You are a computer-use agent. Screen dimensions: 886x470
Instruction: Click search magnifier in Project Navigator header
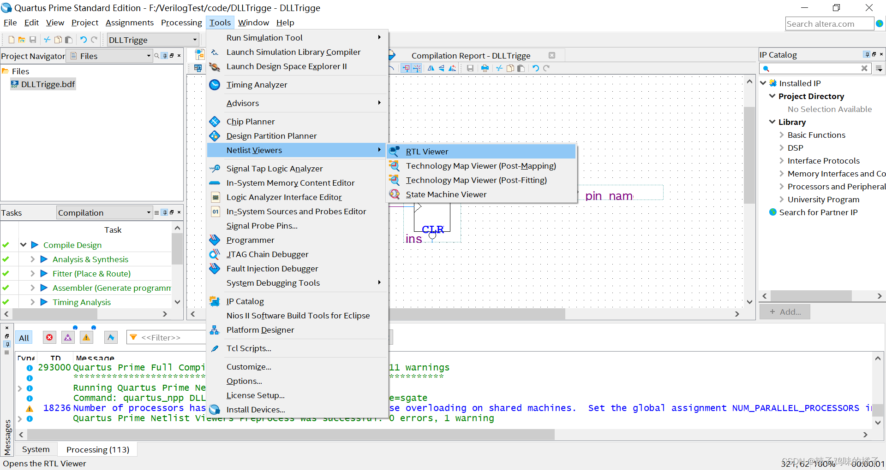[157, 56]
